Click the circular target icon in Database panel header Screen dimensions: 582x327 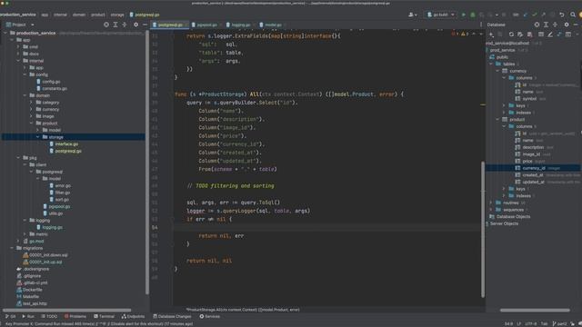click(537, 25)
